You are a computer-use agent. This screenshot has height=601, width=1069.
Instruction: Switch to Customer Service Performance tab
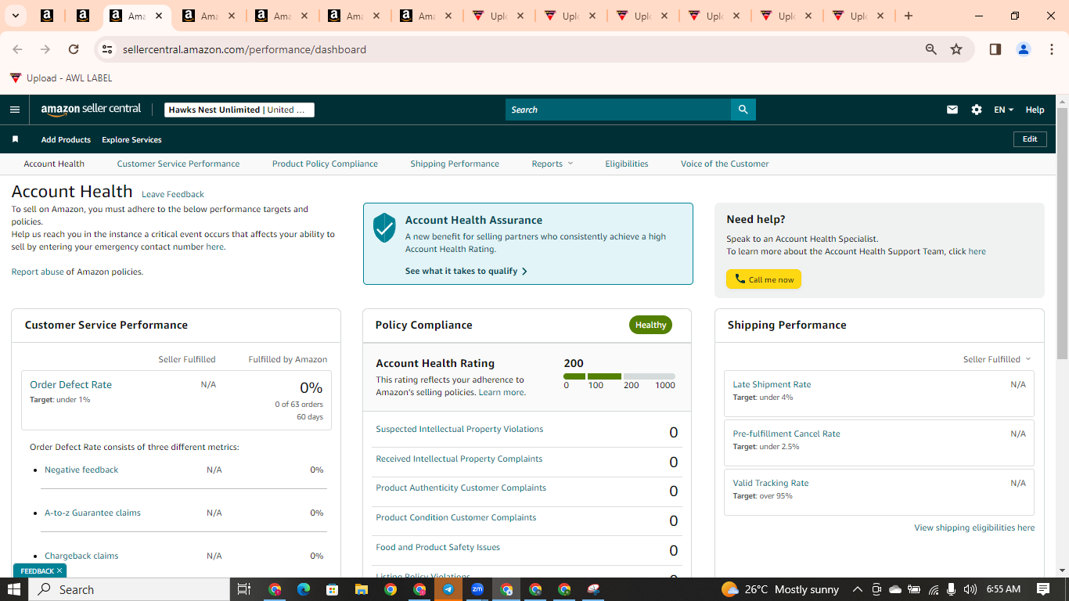pyautogui.click(x=178, y=164)
